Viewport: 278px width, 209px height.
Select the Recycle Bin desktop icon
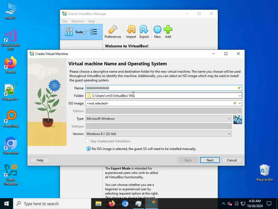(264, 173)
